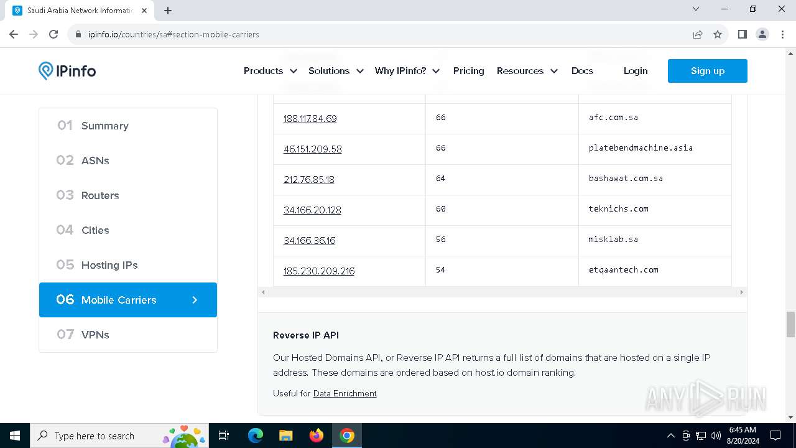The width and height of the screenshot is (796, 448).
Task: Bookmark this page with the star icon
Action: [718, 34]
